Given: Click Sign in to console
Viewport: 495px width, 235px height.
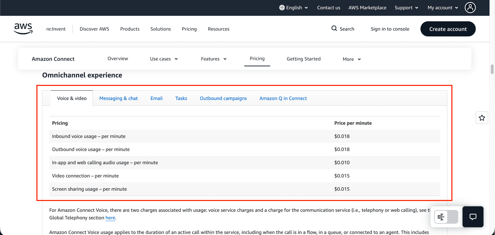Looking at the screenshot, I should pyautogui.click(x=390, y=29).
